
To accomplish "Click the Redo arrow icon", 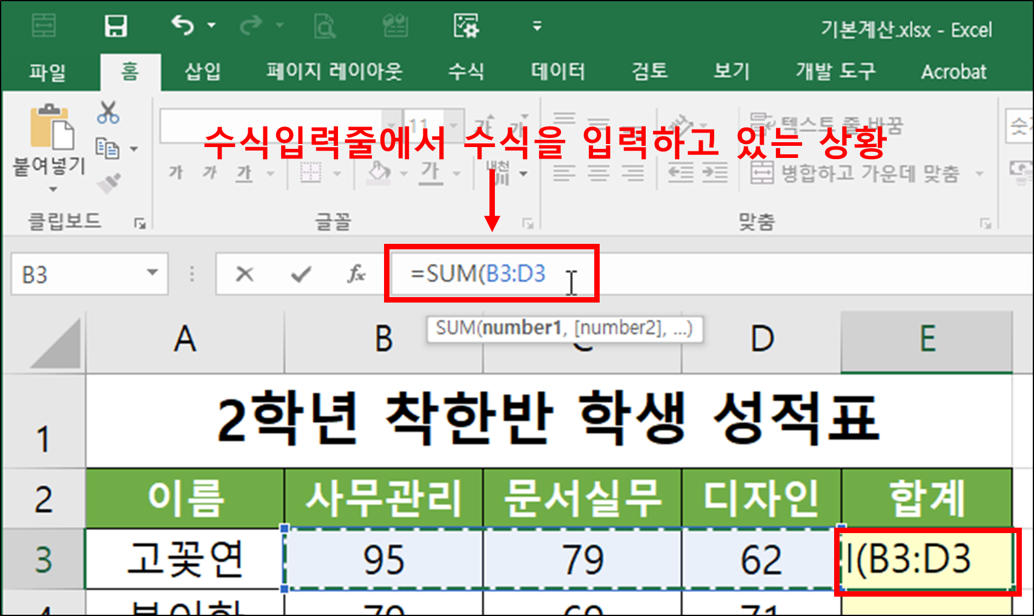I will coord(250,25).
